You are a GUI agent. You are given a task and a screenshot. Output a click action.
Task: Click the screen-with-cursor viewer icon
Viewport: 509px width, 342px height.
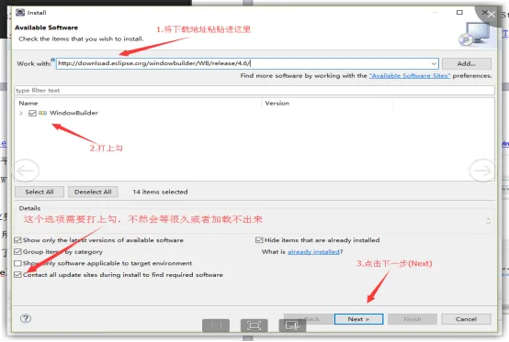[292, 325]
